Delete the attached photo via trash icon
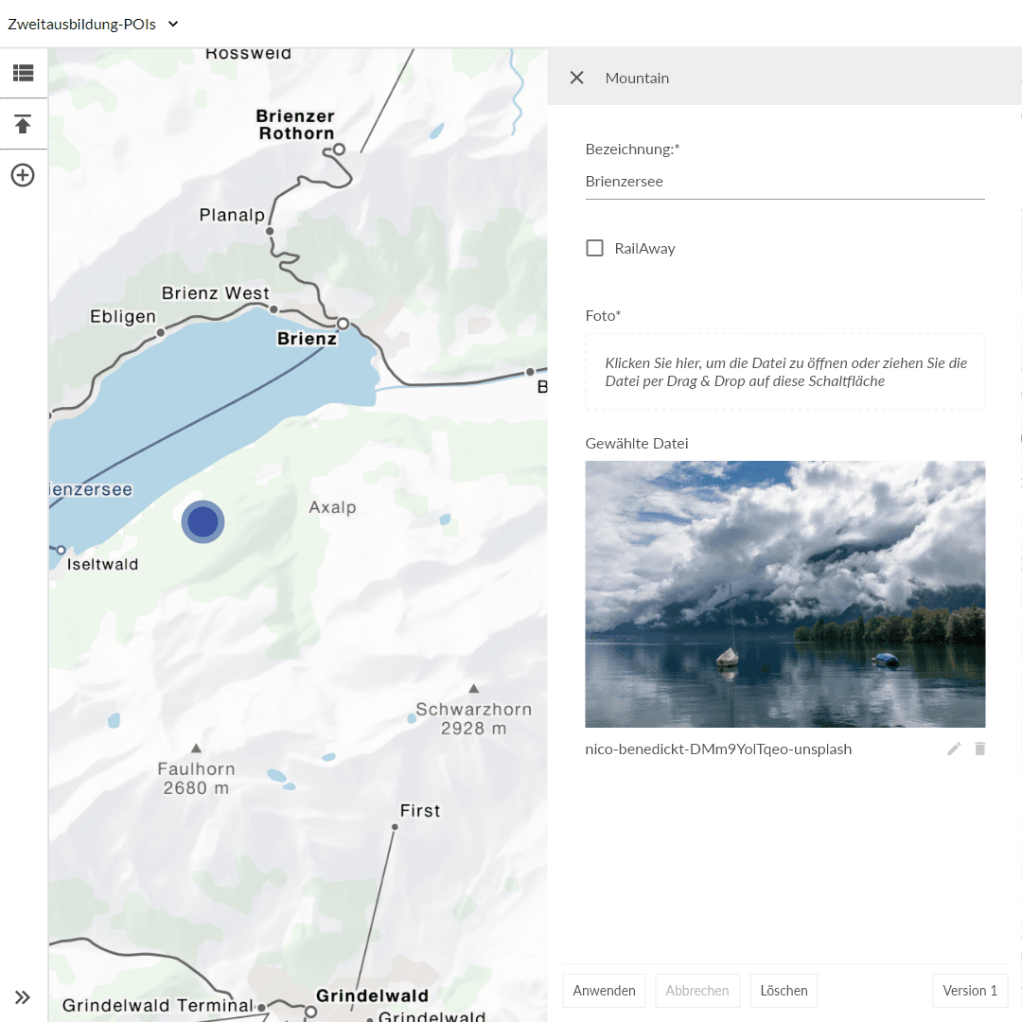The height and width of the screenshot is (1022, 1022). coord(980,748)
